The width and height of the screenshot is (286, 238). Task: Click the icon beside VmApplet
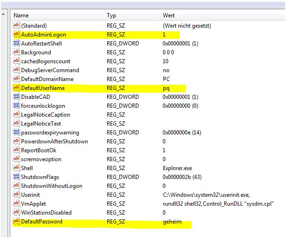click(16, 203)
